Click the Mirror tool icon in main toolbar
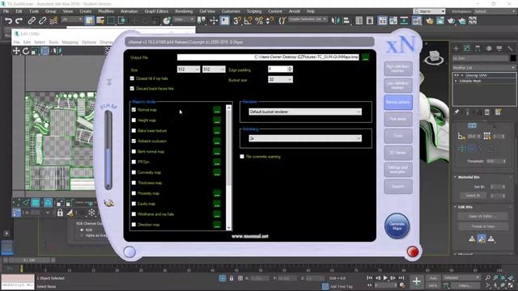 (x=335, y=21)
